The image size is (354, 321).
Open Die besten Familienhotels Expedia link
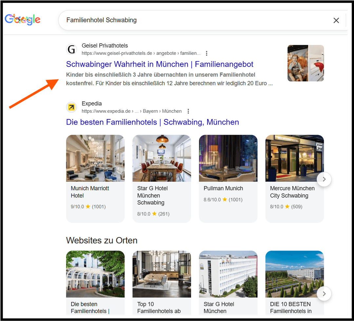pos(152,122)
